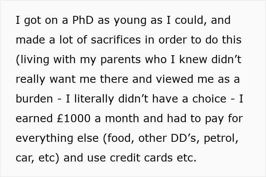Click the word "earned"

coord(33,118)
